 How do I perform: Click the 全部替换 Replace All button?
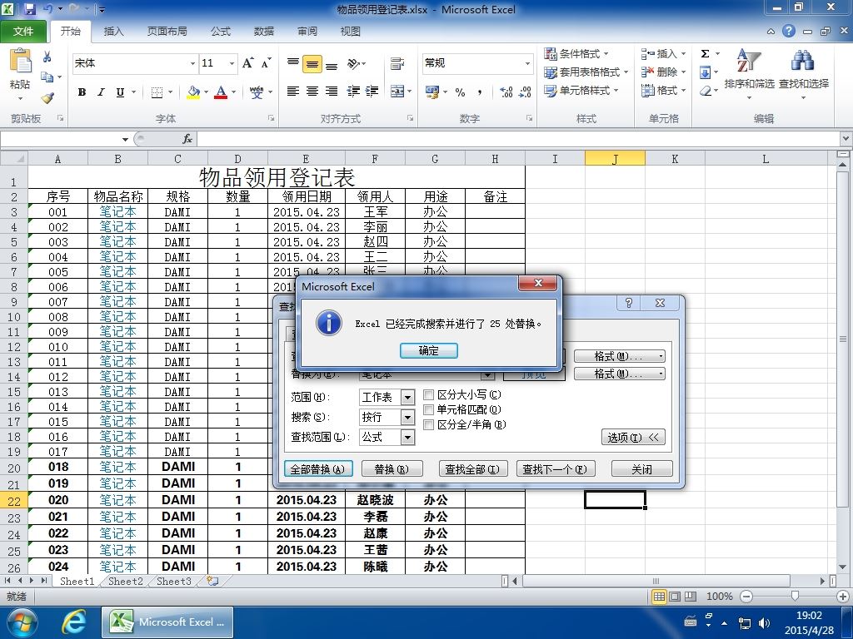(x=317, y=469)
